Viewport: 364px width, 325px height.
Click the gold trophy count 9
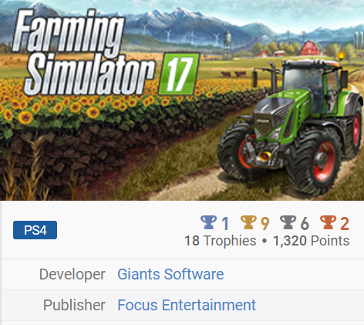[x=265, y=223]
